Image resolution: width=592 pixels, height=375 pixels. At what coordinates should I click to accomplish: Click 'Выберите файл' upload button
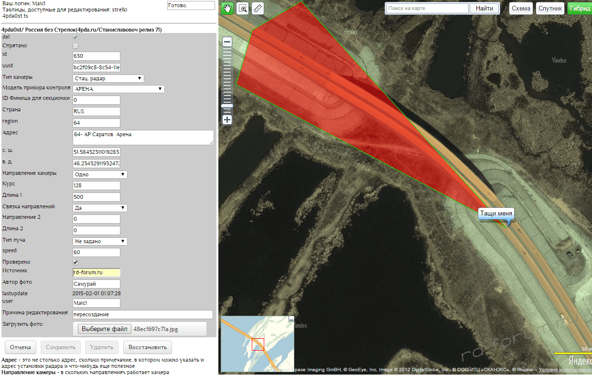point(105,329)
